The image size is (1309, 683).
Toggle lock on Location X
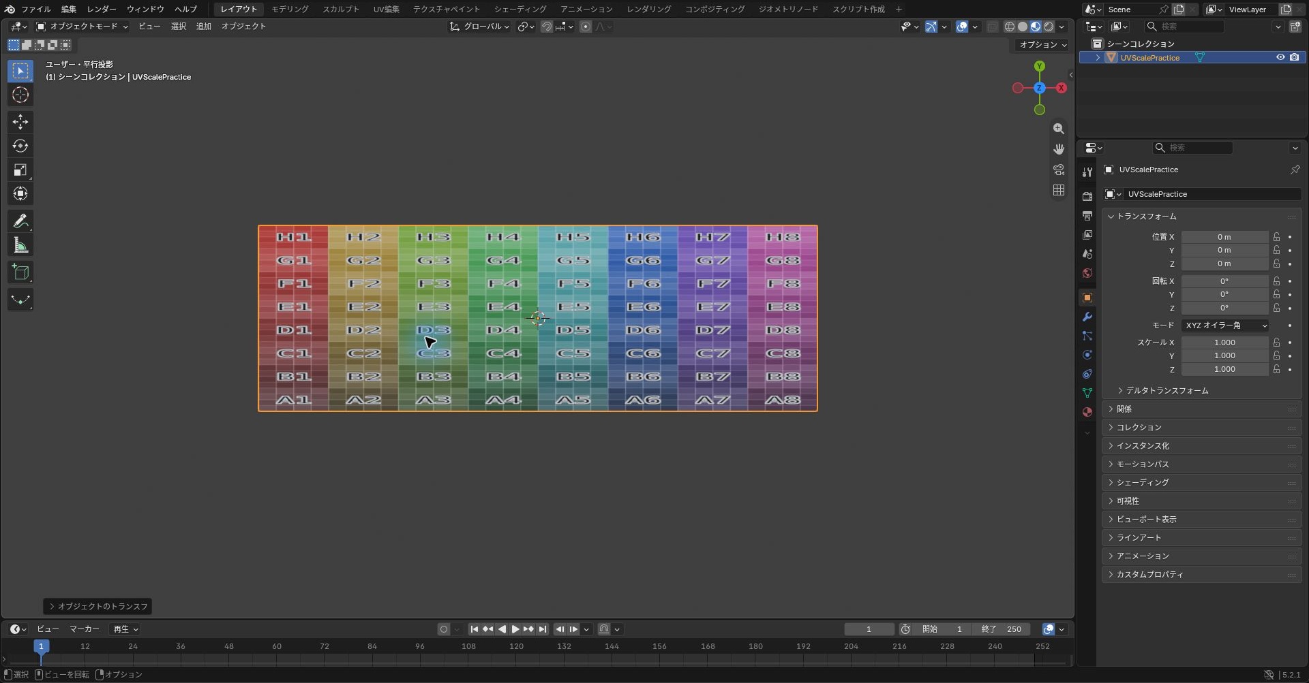pos(1276,237)
